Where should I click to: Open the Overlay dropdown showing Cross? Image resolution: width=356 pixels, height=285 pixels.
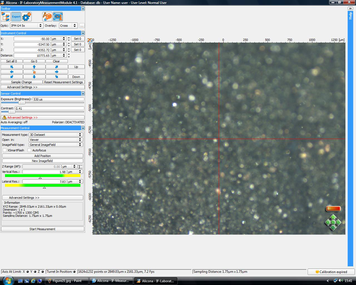[68, 26]
